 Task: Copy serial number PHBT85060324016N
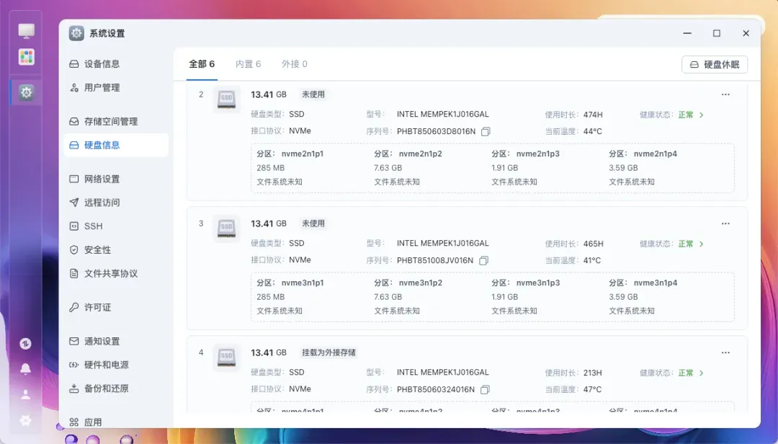click(x=486, y=389)
